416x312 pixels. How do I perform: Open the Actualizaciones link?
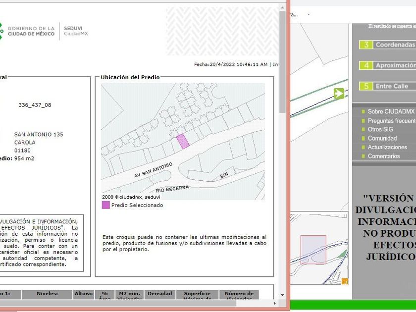387,148
